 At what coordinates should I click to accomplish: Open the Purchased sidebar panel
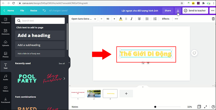click(x=5, y=100)
